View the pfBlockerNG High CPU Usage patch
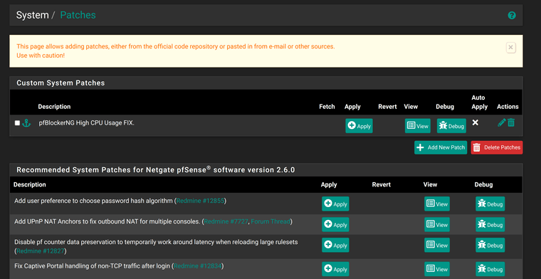 click(417, 126)
